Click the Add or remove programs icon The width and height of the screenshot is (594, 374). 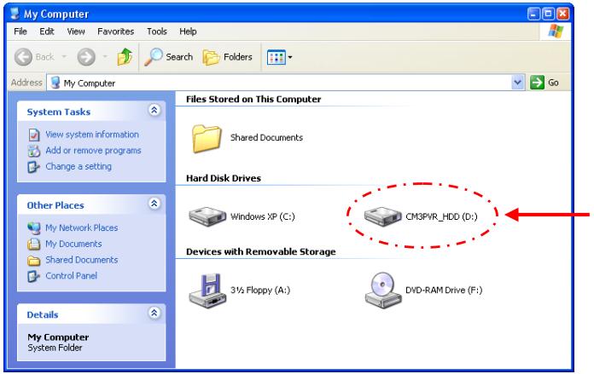[34, 151]
